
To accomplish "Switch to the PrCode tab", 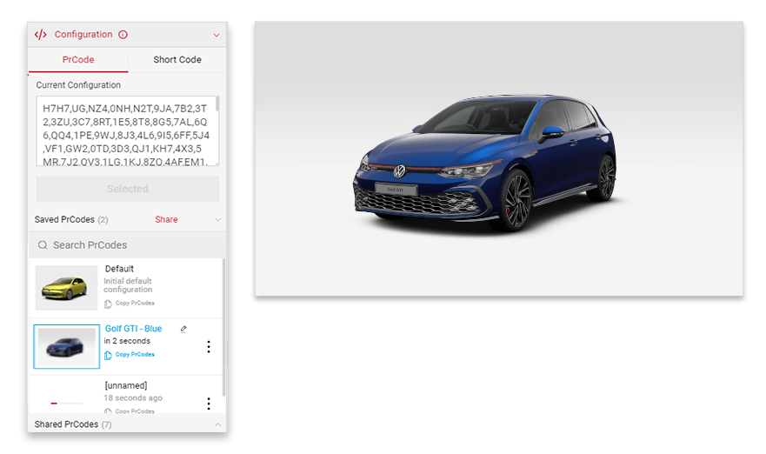I will coord(78,60).
